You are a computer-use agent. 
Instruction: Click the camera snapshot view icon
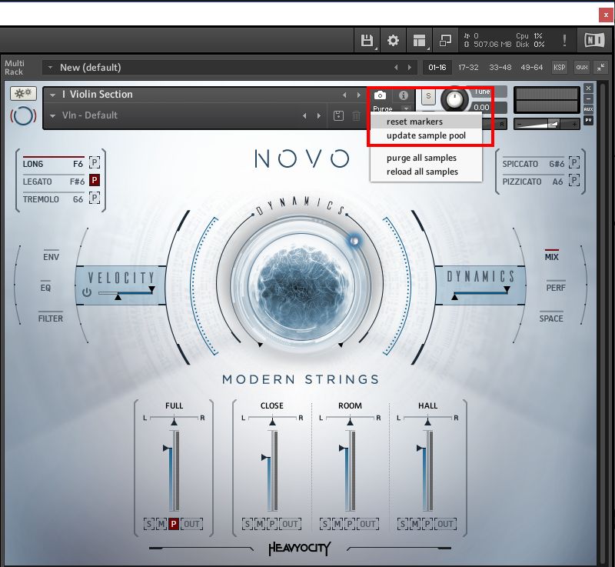click(380, 95)
